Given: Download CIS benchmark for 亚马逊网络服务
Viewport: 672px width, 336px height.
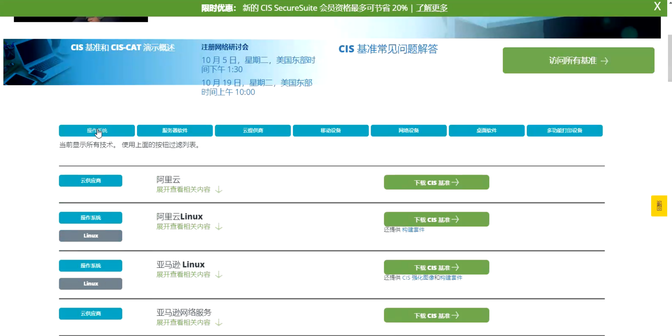Looking at the screenshot, I should tap(436, 316).
